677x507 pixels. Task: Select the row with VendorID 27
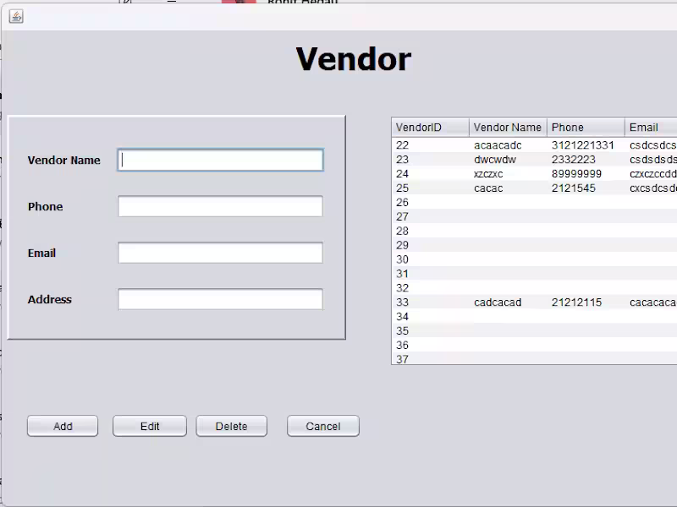coord(535,216)
